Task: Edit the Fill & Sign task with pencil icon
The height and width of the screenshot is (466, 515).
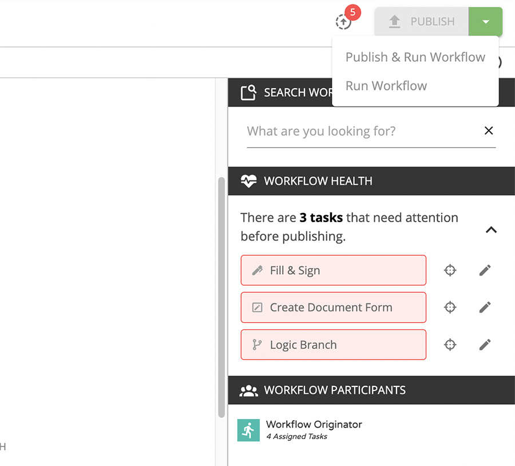Action: [x=485, y=270]
